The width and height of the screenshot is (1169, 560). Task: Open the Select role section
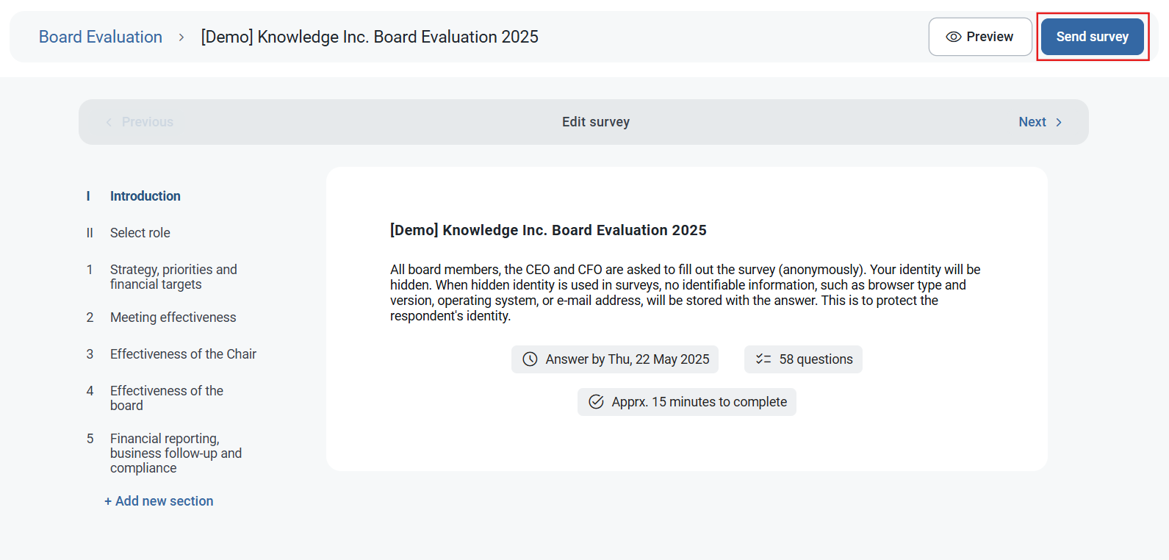140,233
